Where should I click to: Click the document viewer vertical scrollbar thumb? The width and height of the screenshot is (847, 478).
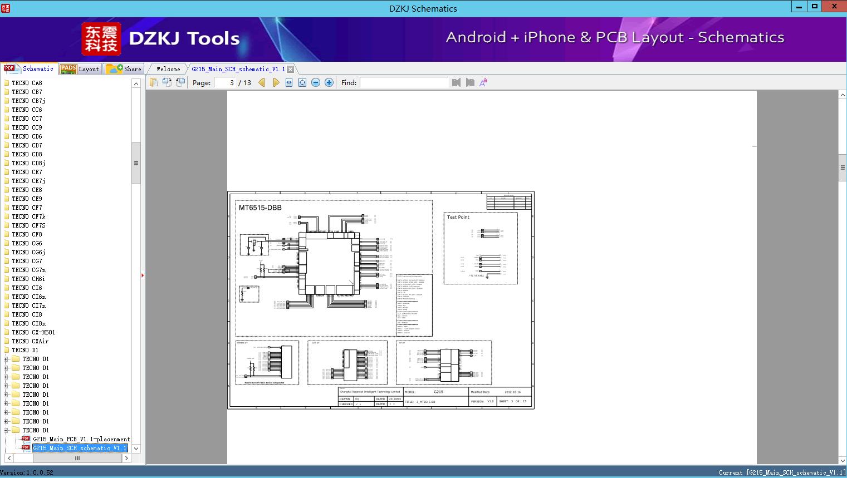843,169
